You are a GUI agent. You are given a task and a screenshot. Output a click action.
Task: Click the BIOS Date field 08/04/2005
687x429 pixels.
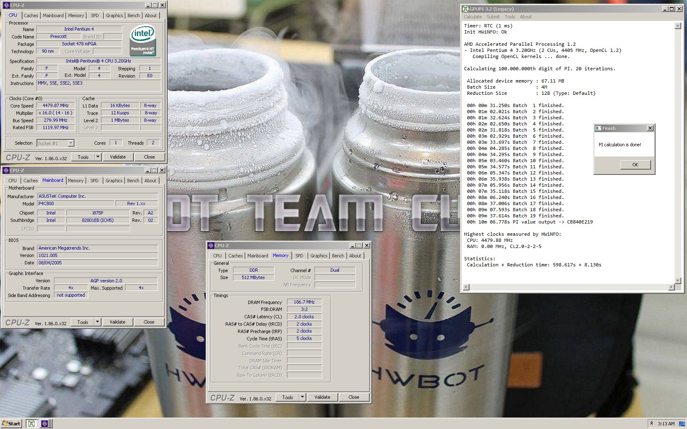click(x=97, y=263)
